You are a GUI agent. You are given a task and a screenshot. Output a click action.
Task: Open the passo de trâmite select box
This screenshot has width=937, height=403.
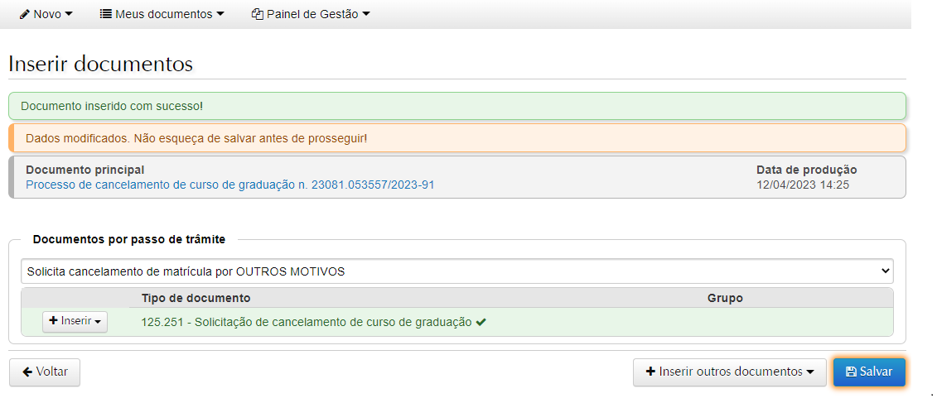click(456, 271)
